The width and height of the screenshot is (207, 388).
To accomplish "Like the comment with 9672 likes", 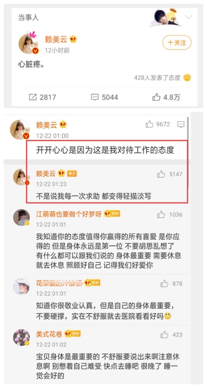I will pyautogui.click(x=149, y=124).
